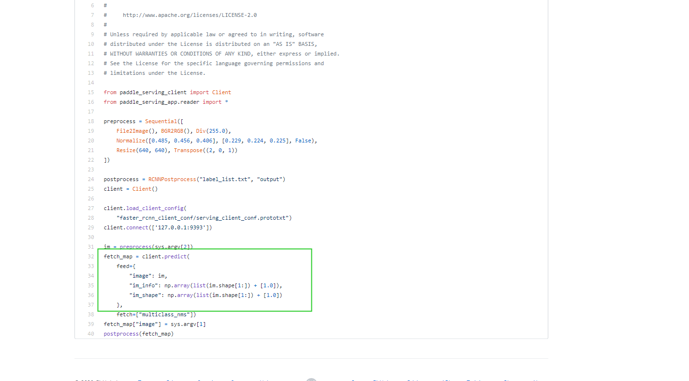Image resolution: width=689 pixels, height=381 pixels.
Task: Click 'sys.argv[1]' on line 39
Action: pos(188,324)
